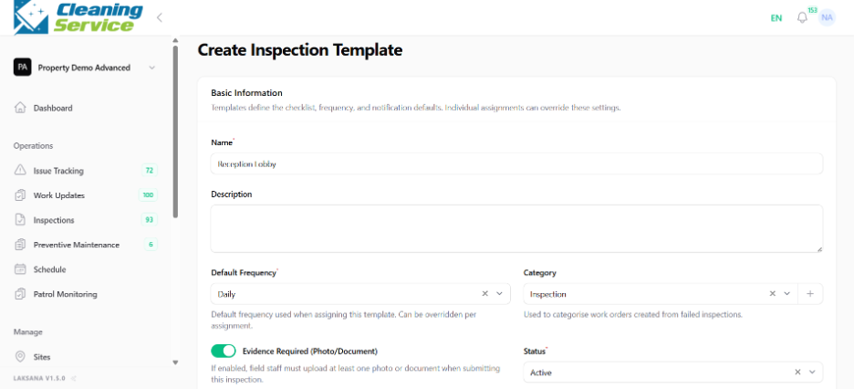
Task: Collapse sidebar with the left chevron
Action: [x=160, y=17]
